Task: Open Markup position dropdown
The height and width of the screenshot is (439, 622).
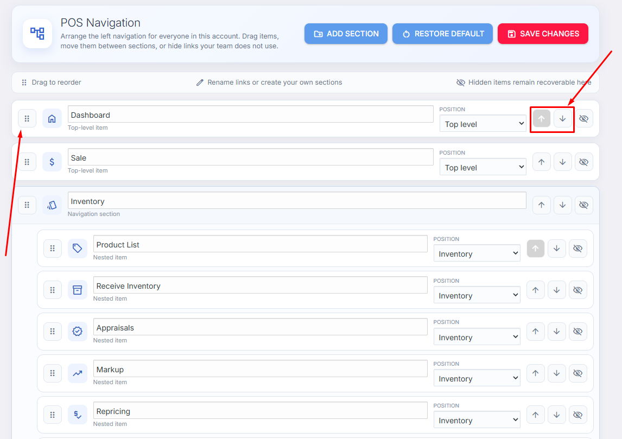Action: pyautogui.click(x=477, y=378)
